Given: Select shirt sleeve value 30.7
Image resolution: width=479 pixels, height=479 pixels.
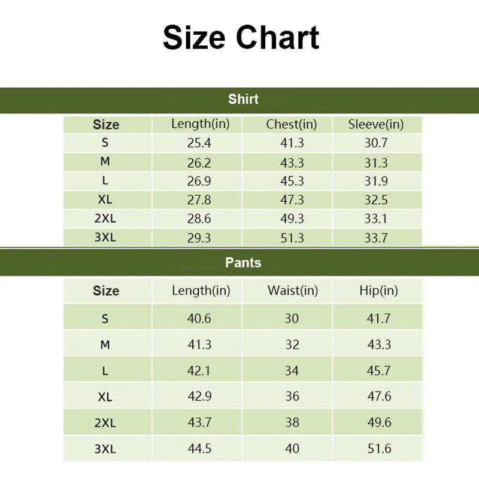Looking at the screenshot, I should click(376, 143).
